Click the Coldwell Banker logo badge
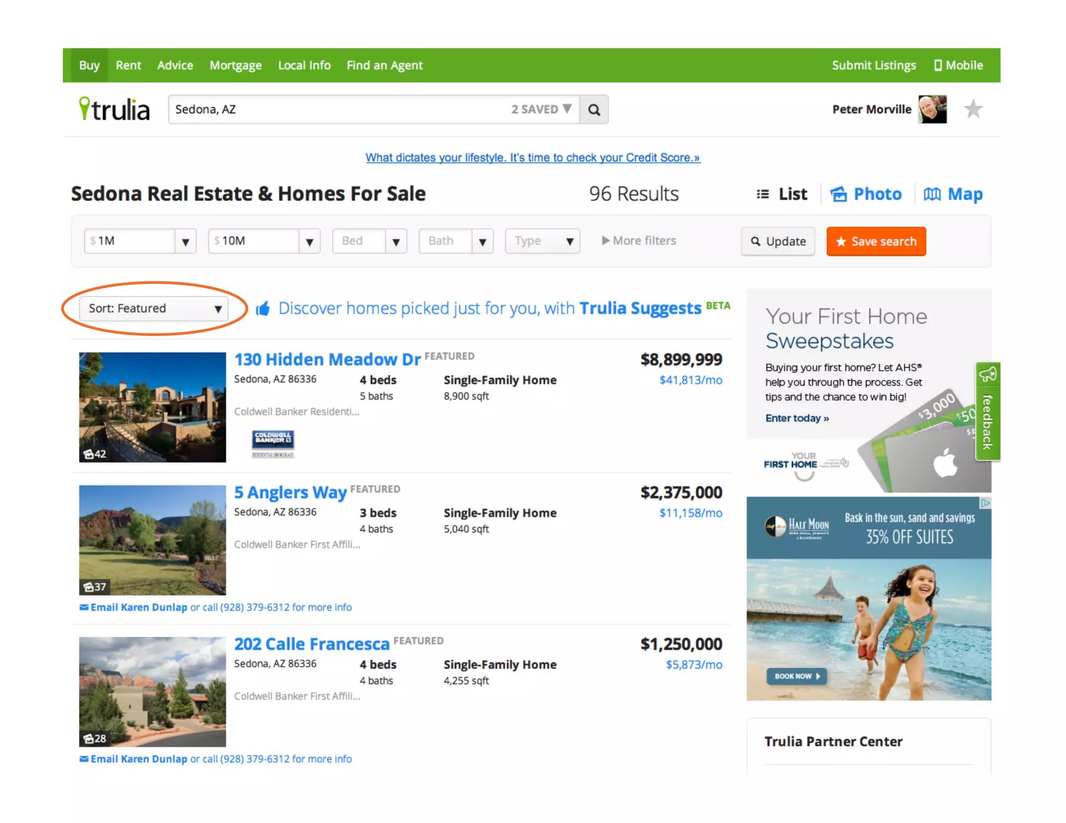 pyautogui.click(x=273, y=440)
